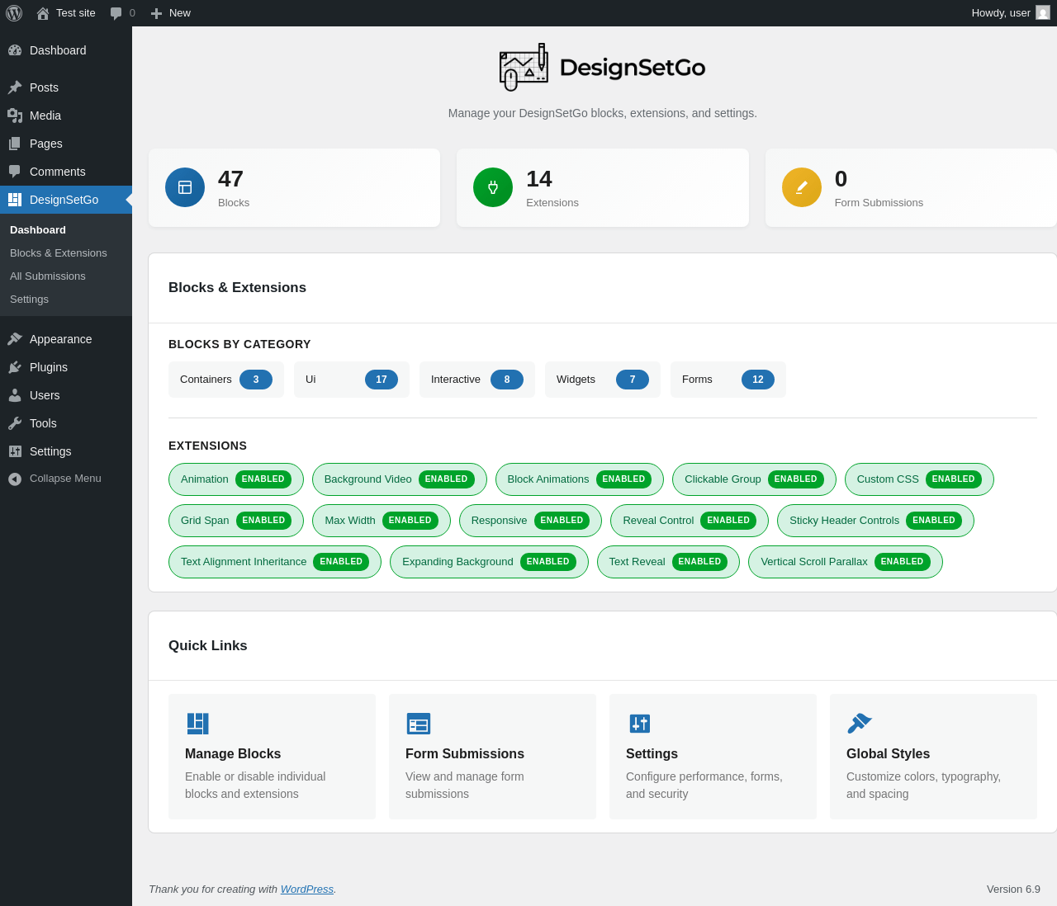Click the DesignSetGo logo image
The height and width of the screenshot is (906, 1057).
603,67
